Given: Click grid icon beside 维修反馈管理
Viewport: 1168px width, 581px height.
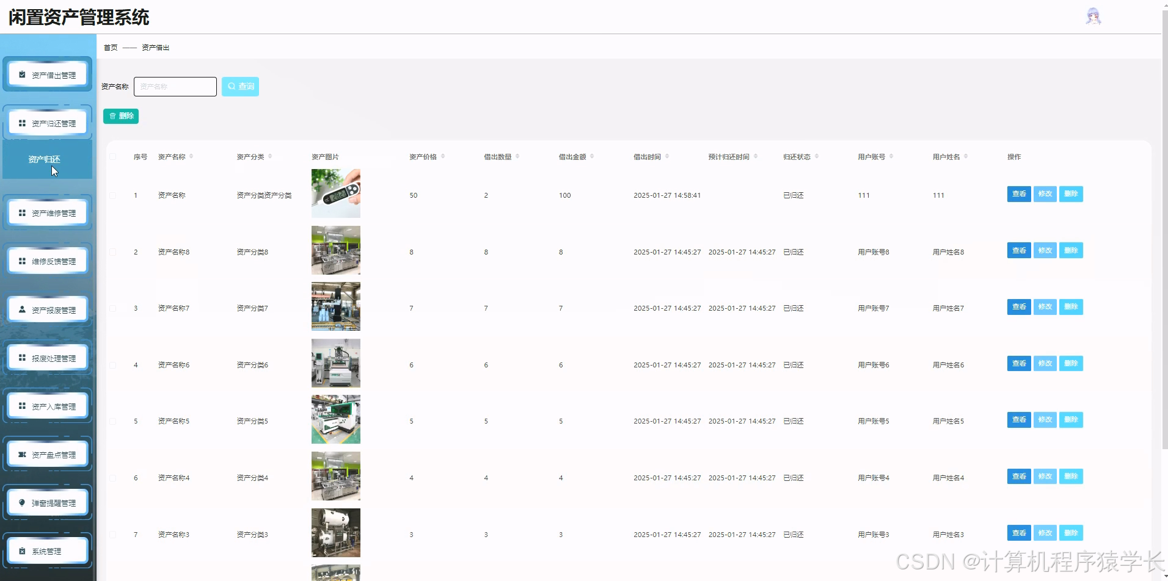Looking at the screenshot, I should [x=22, y=261].
